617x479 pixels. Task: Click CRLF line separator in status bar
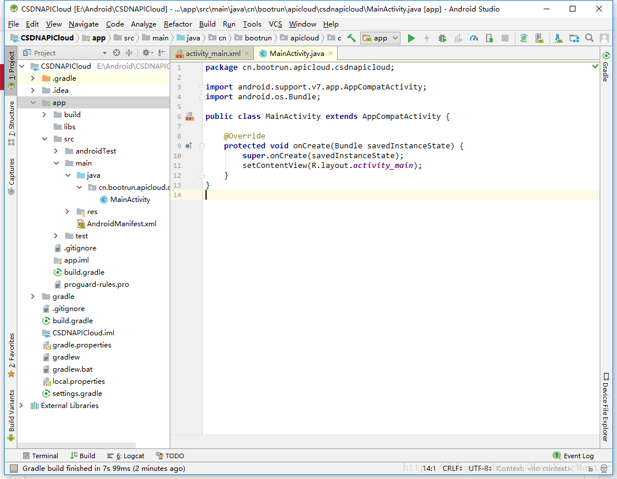[453, 469]
